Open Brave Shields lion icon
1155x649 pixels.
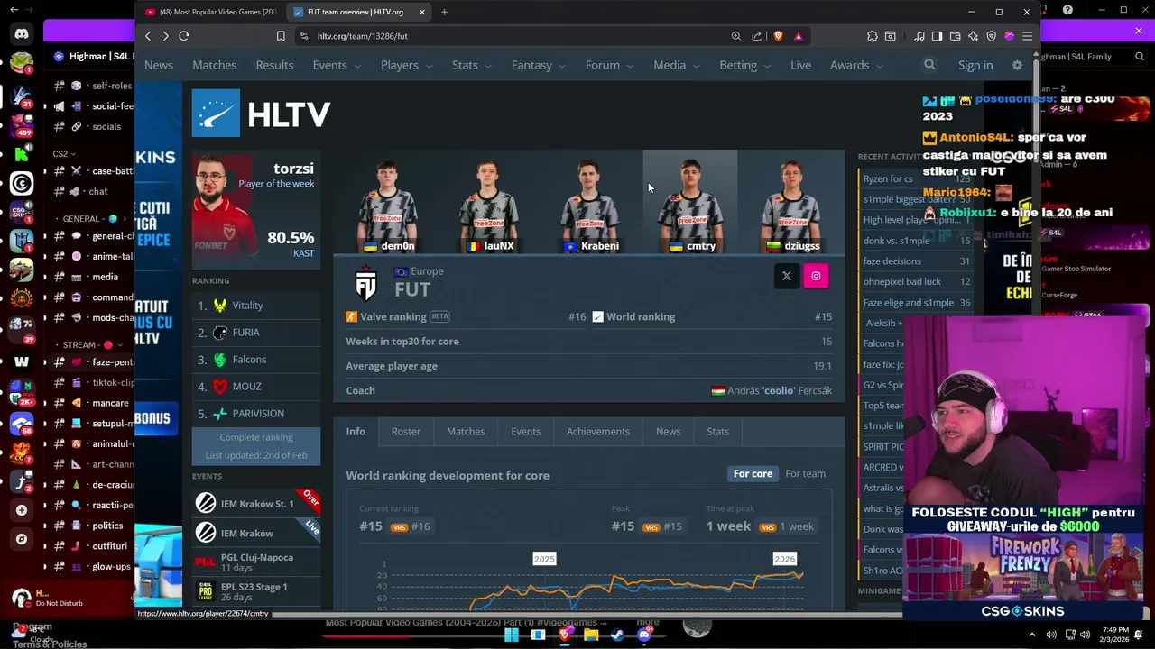click(x=778, y=36)
